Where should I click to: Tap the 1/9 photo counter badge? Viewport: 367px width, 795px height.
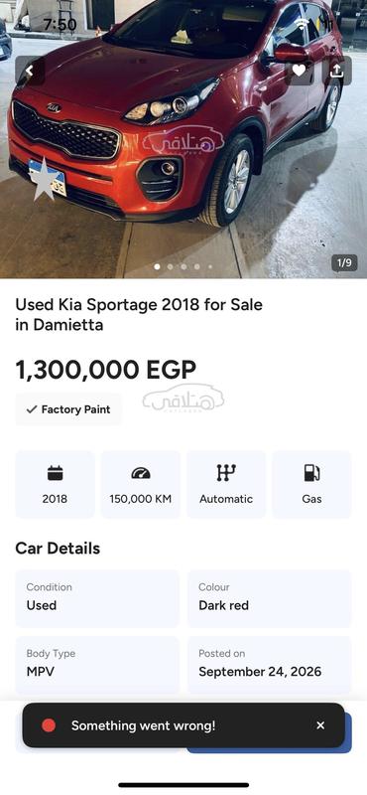point(344,262)
